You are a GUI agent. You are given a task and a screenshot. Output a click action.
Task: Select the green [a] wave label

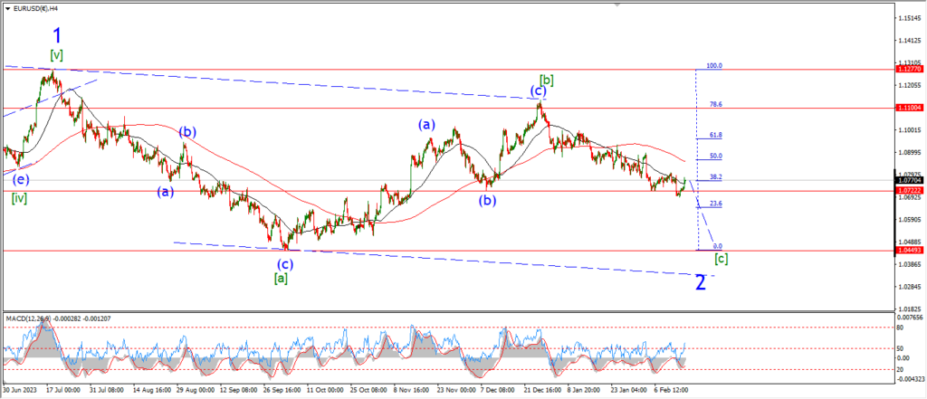pos(282,278)
